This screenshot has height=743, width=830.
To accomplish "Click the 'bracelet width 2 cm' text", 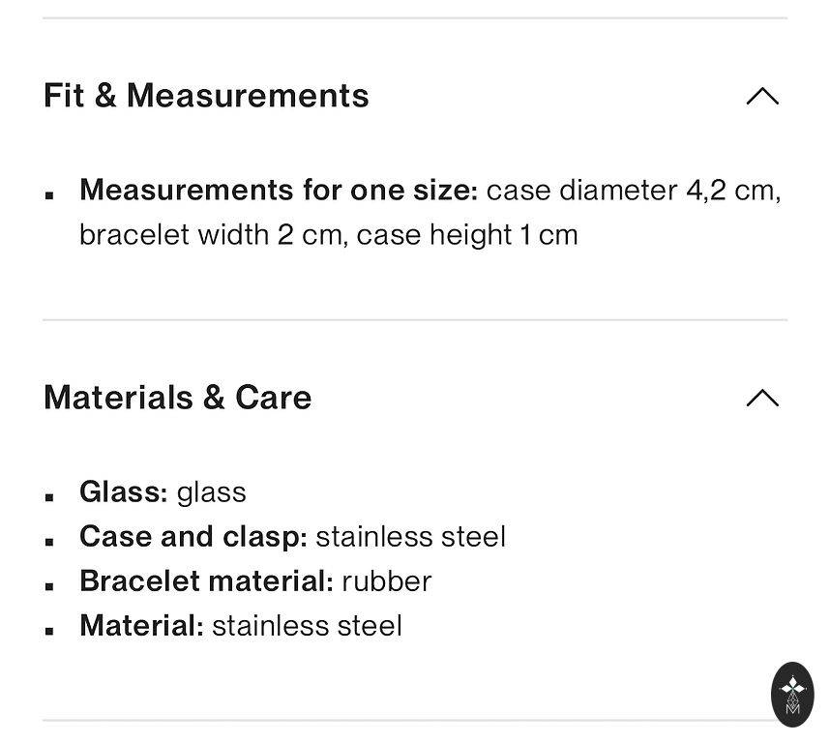I will [210, 235].
